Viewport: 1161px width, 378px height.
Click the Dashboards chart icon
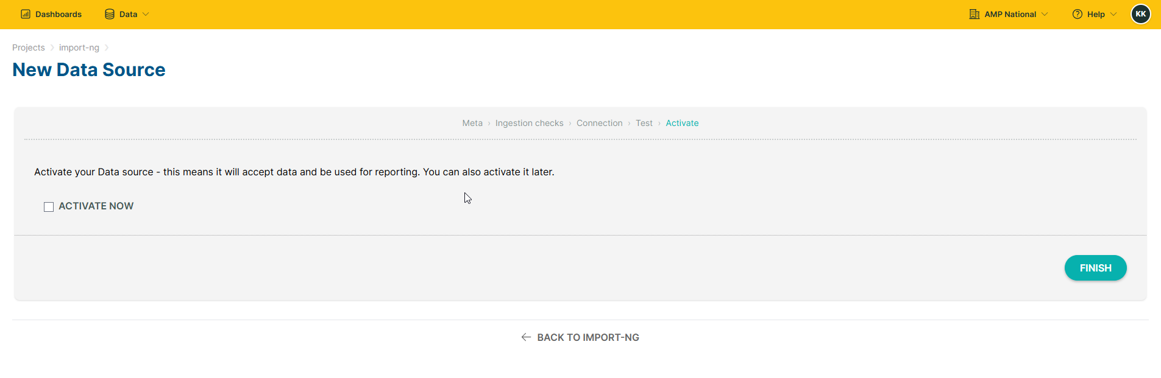tap(26, 14)
